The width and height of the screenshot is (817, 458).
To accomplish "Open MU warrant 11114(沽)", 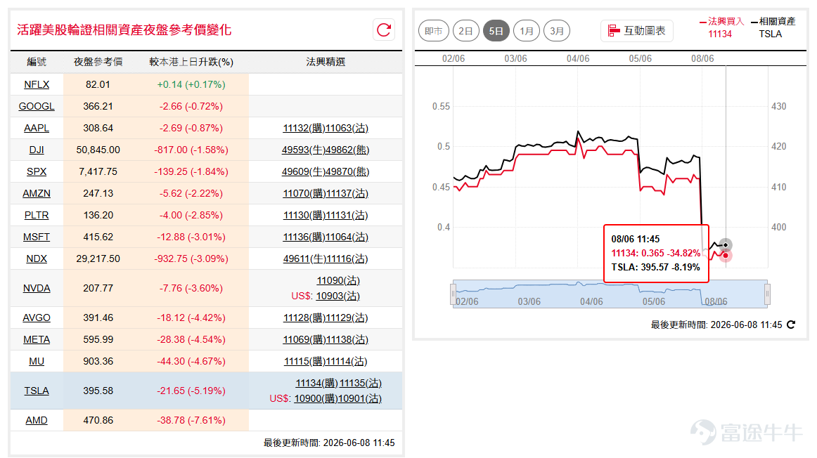I will [347, 362].
